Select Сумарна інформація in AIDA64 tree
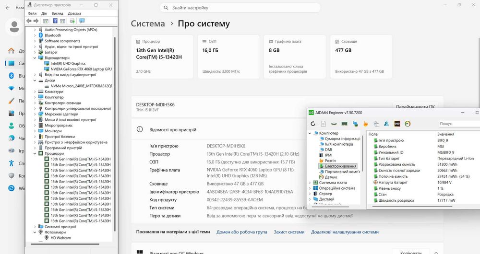 [x=343, y=139]
